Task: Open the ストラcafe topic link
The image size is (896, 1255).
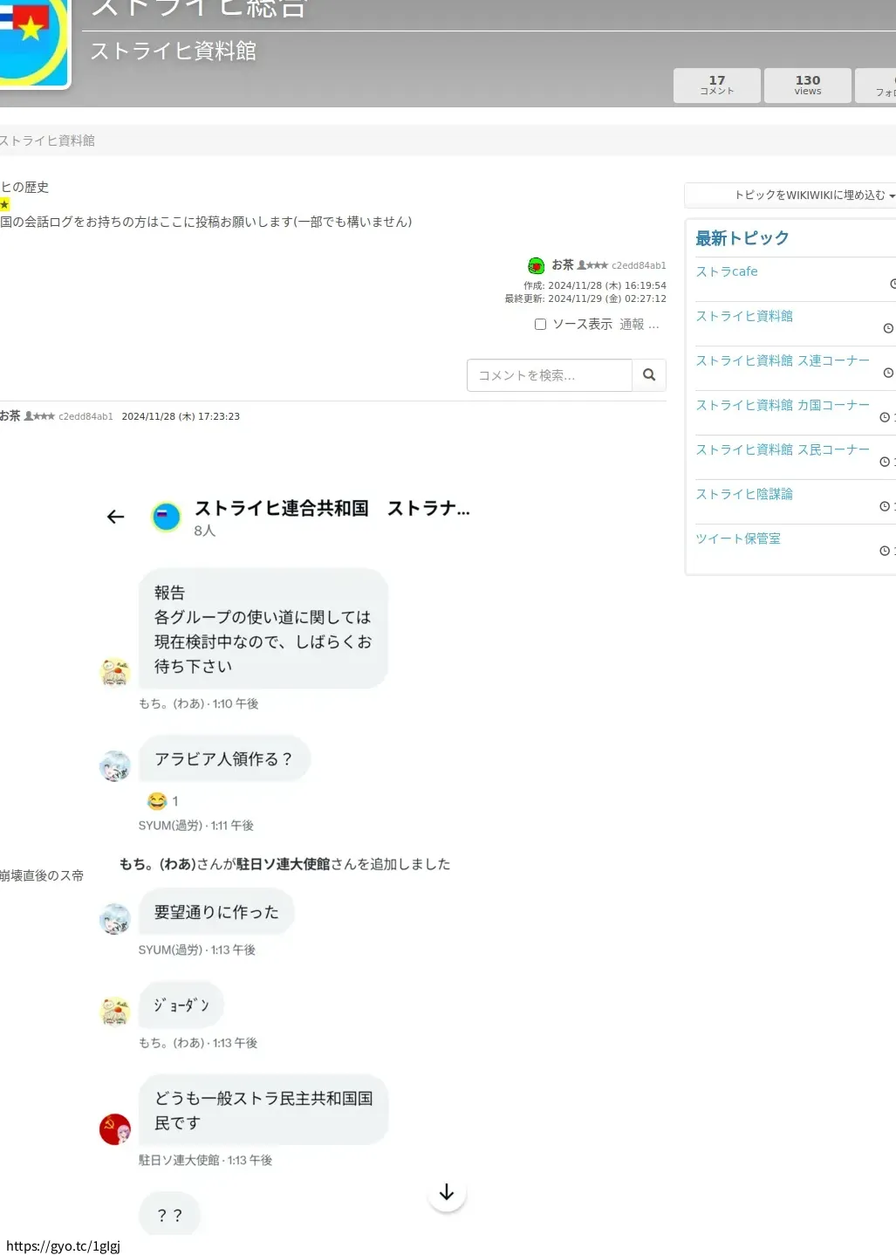Action: tap(727, 271)
